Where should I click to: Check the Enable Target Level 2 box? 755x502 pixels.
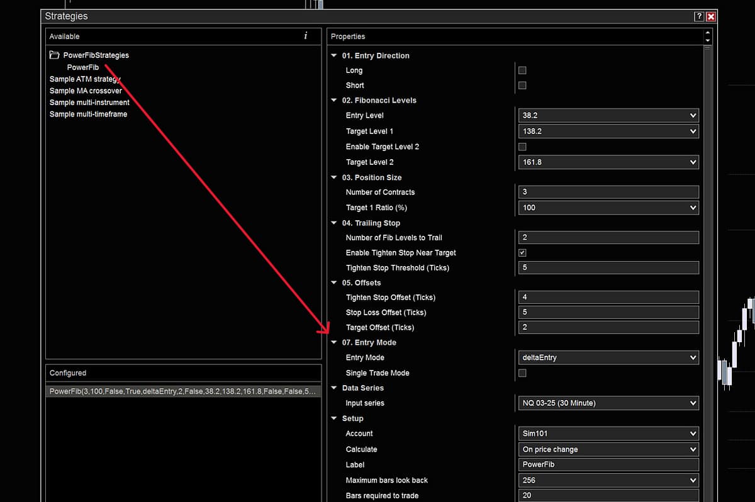pyautogui.click(x=522, y=147)
